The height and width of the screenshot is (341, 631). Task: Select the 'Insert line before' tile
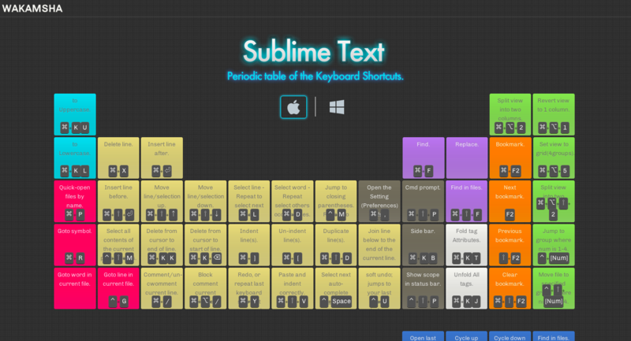(118, 202)
